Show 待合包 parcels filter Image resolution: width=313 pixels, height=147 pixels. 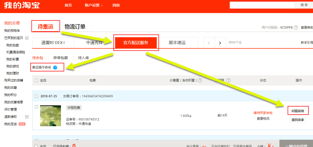(x=37, y=58)
